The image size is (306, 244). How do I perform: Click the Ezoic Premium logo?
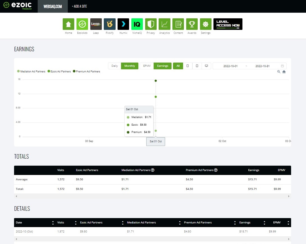pyautogui.click(x=17, y=5)
